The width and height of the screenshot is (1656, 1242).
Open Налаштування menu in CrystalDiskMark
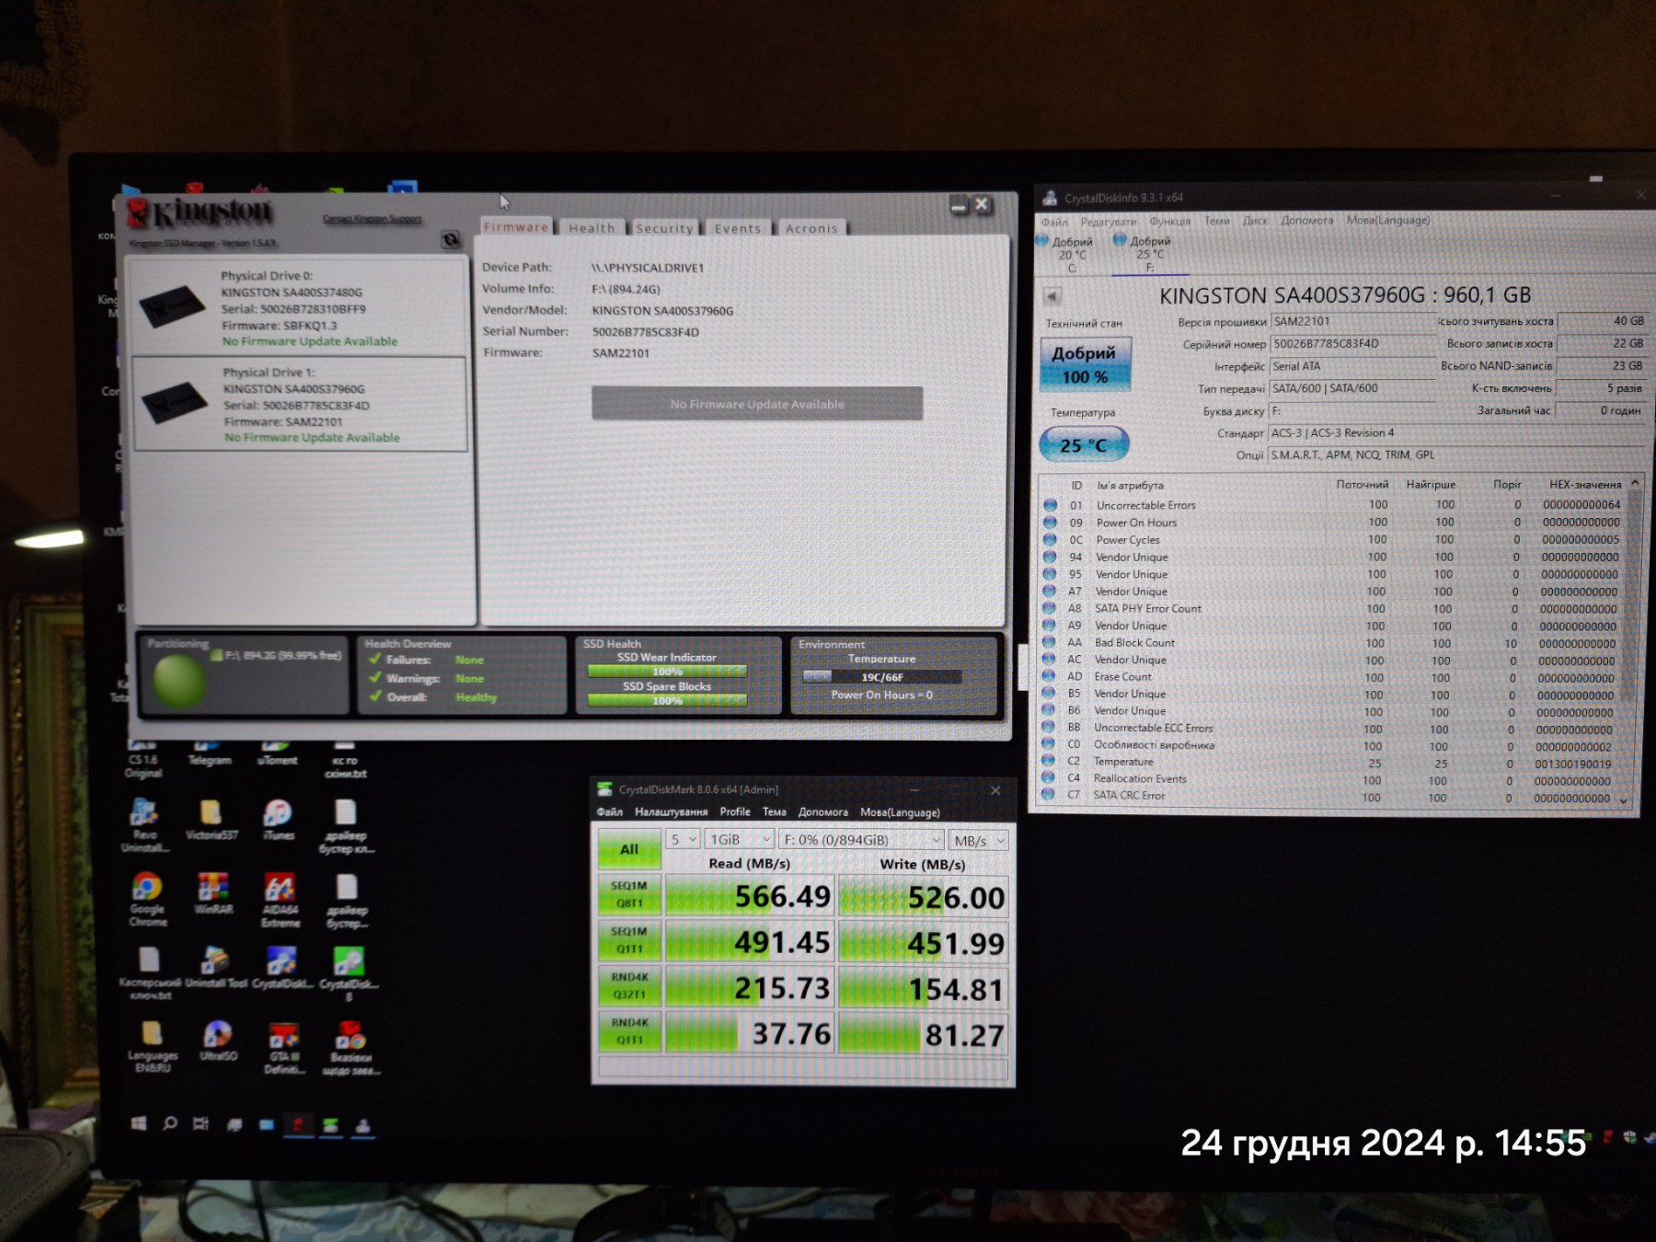[671, 811]
